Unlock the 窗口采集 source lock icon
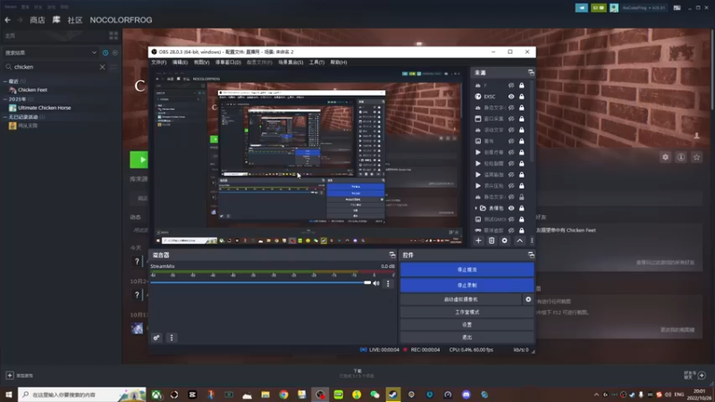The image size is (715, 402). click(522, 119)
